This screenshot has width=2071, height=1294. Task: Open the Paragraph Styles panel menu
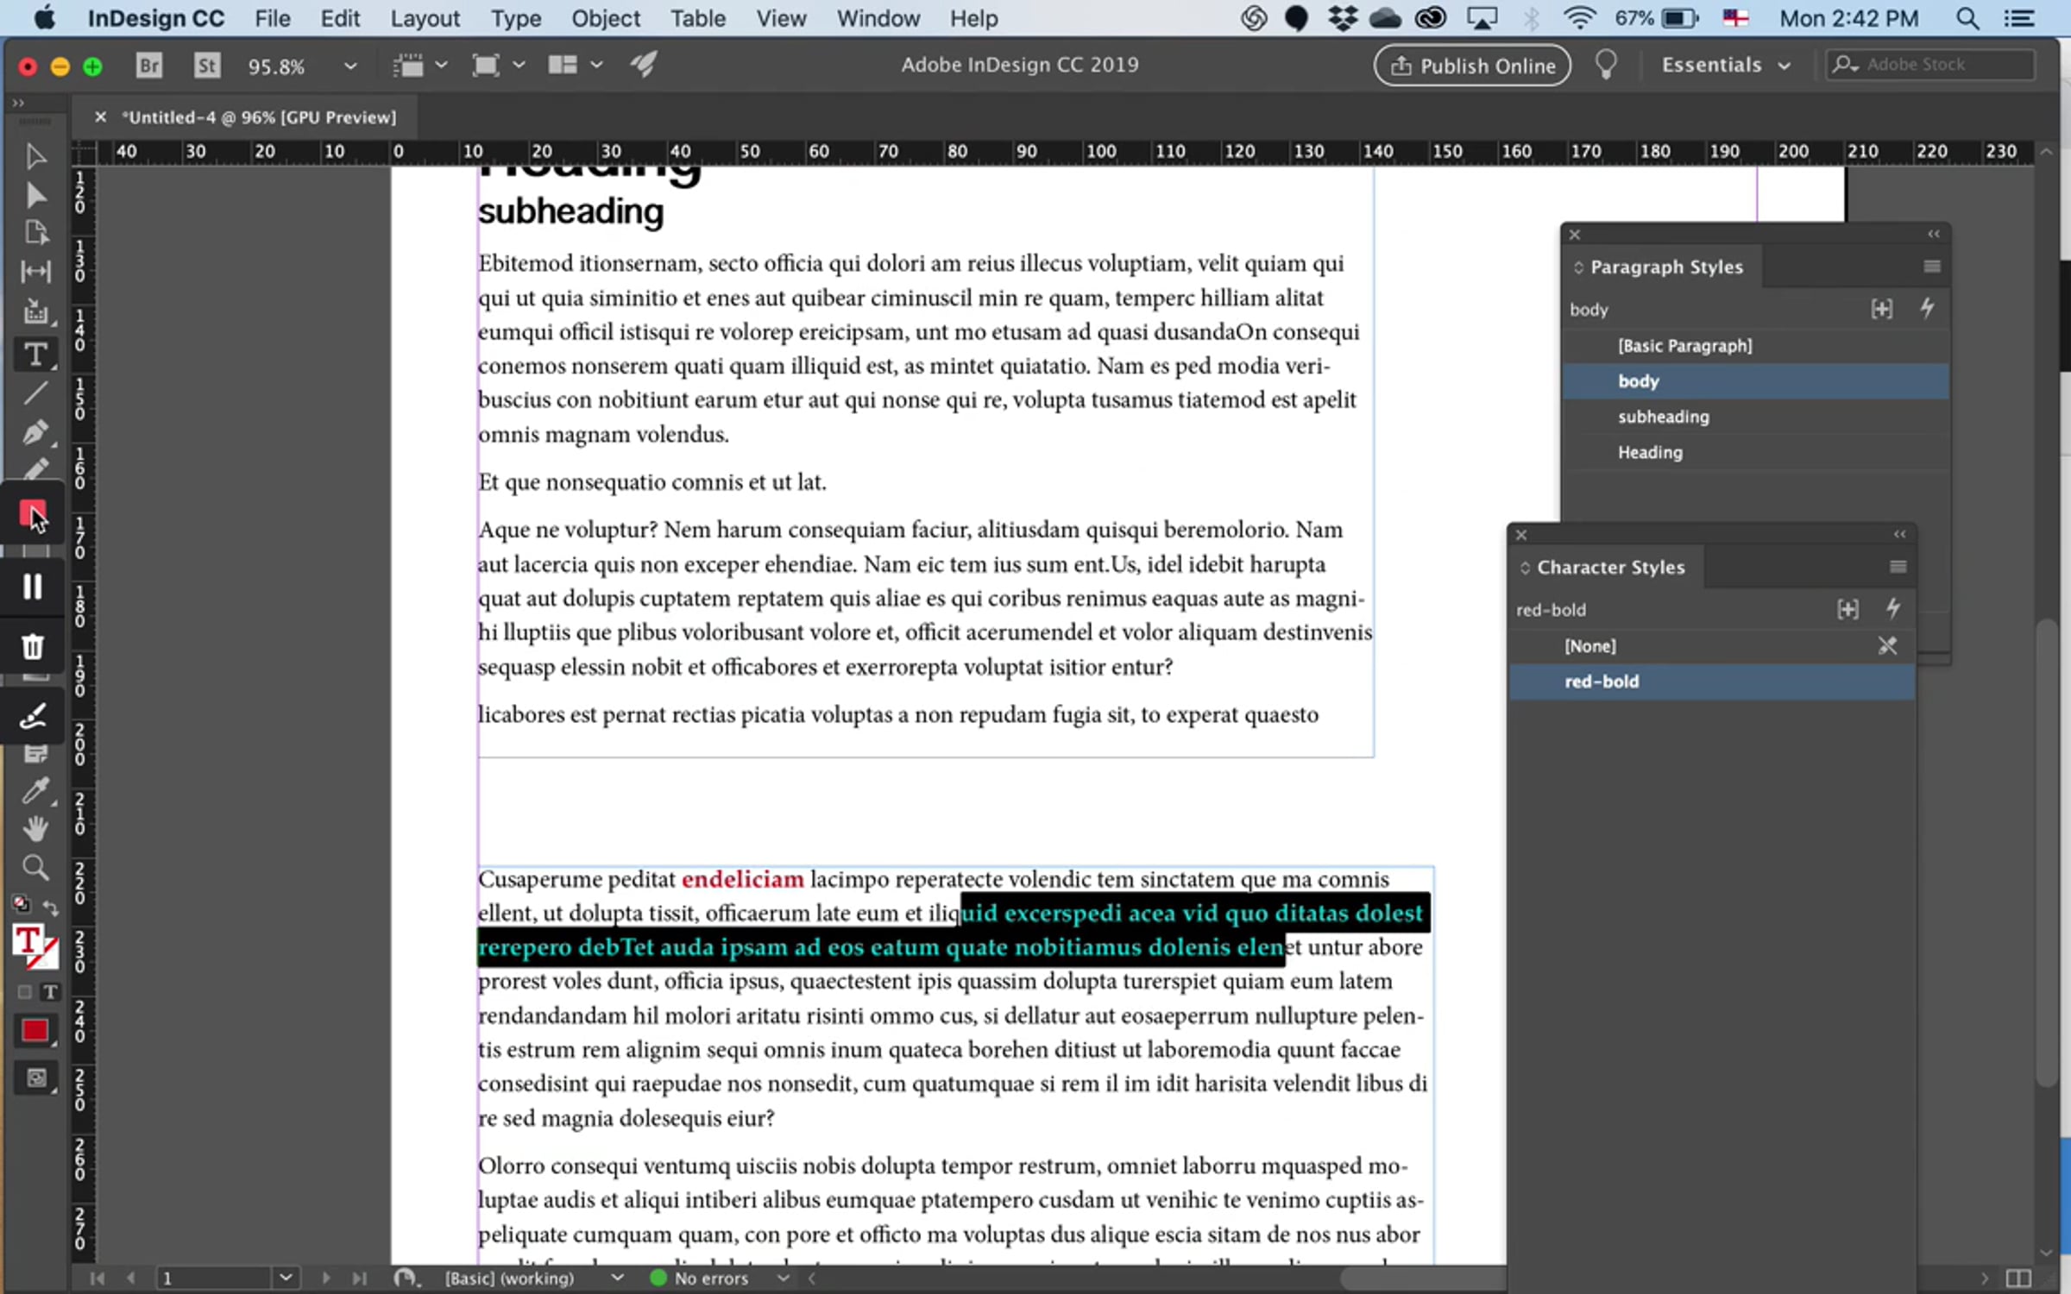pos(1932,267)
